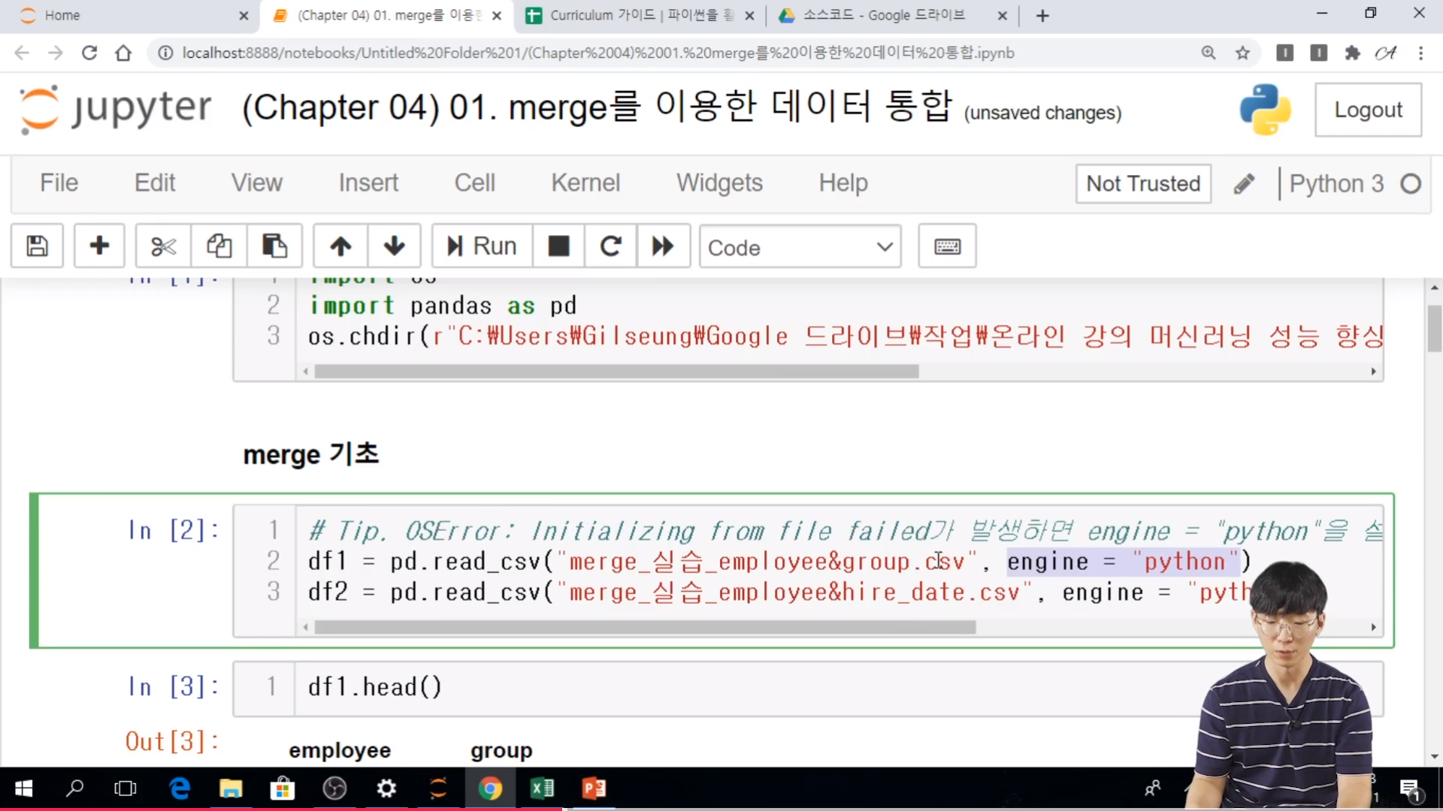This screenshot has width=1443, height=811.
Task: Save notebook with the floppy disk icon
Action: [x=37, y=246]
